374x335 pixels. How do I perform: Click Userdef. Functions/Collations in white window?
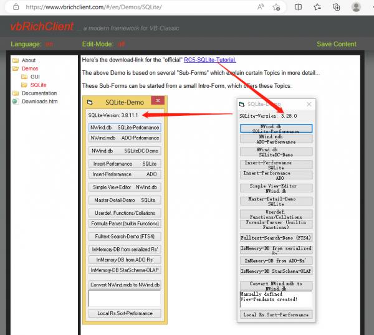point(276,214)
